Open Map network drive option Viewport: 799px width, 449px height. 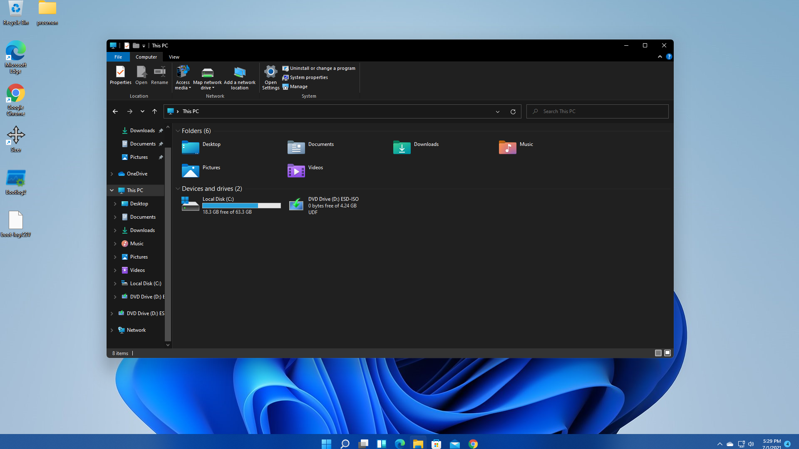point(207,78)
